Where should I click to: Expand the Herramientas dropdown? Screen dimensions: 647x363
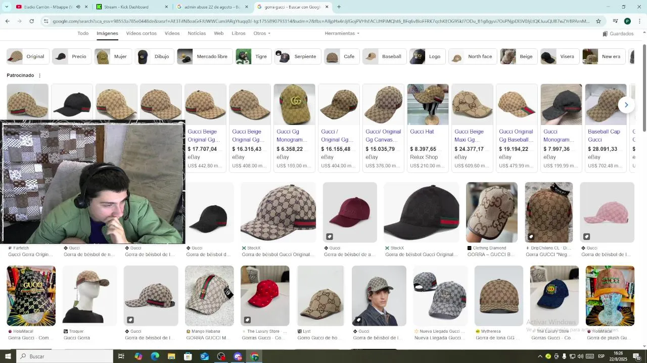click(x=342, y=33)
